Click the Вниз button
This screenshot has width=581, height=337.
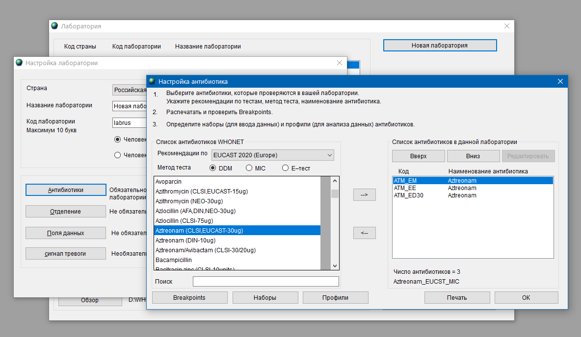point(473,156)
